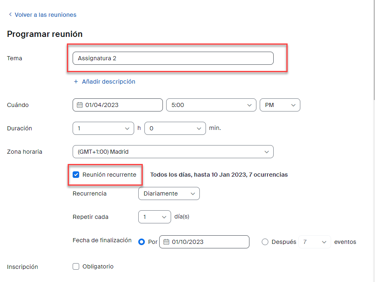
Task: Click the page vertical scrollbar
Action: tap(373, 49)
